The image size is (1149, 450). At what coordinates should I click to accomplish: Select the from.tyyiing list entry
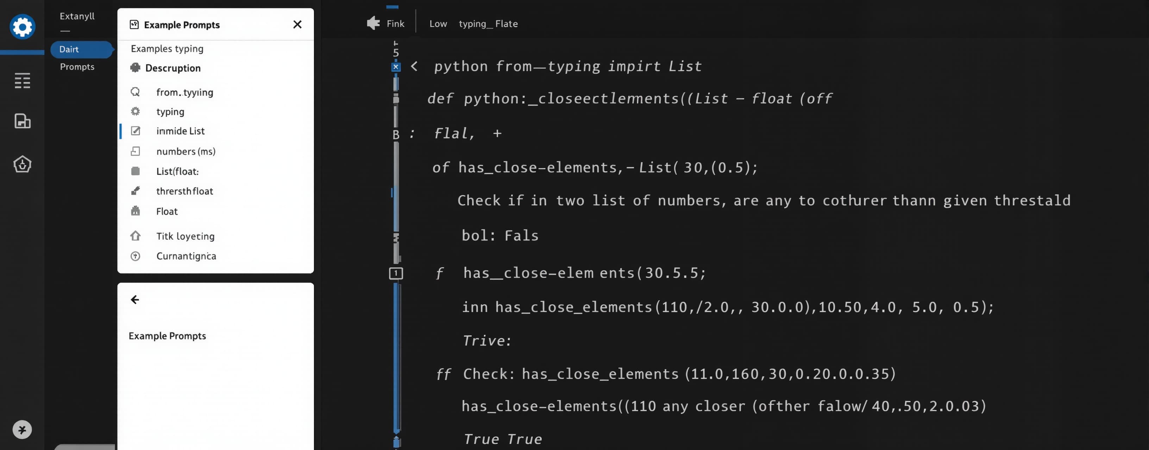click(185, 92)
